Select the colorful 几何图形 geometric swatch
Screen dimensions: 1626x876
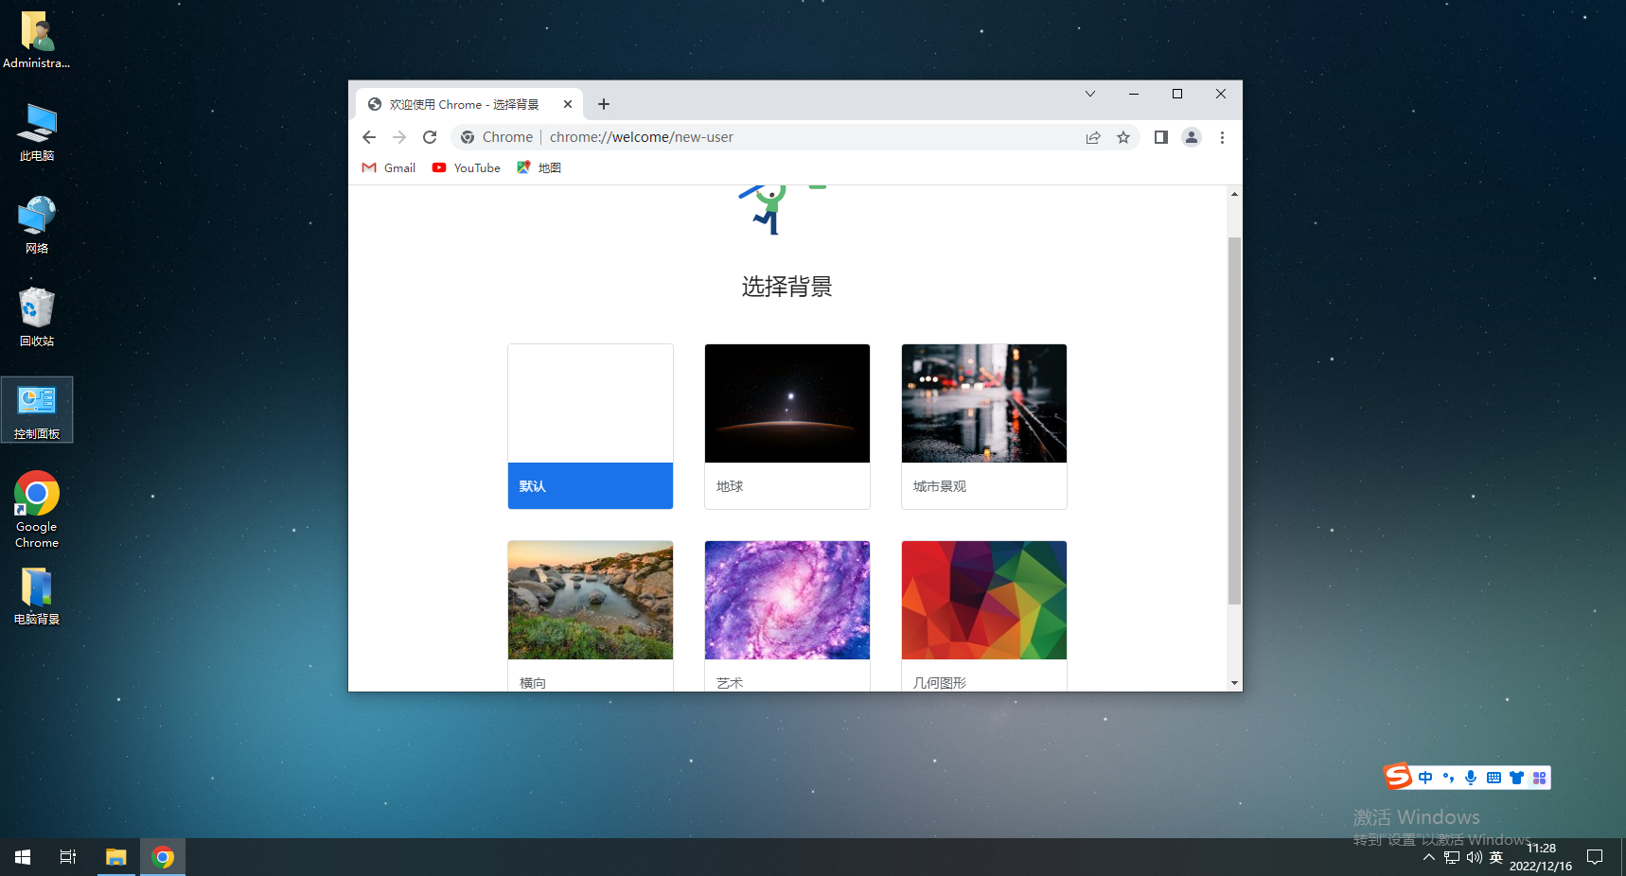point(984,601)
